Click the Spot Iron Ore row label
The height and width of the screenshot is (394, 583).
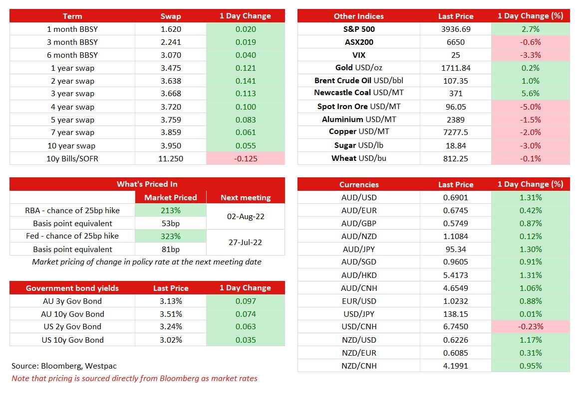coord(359,107)
